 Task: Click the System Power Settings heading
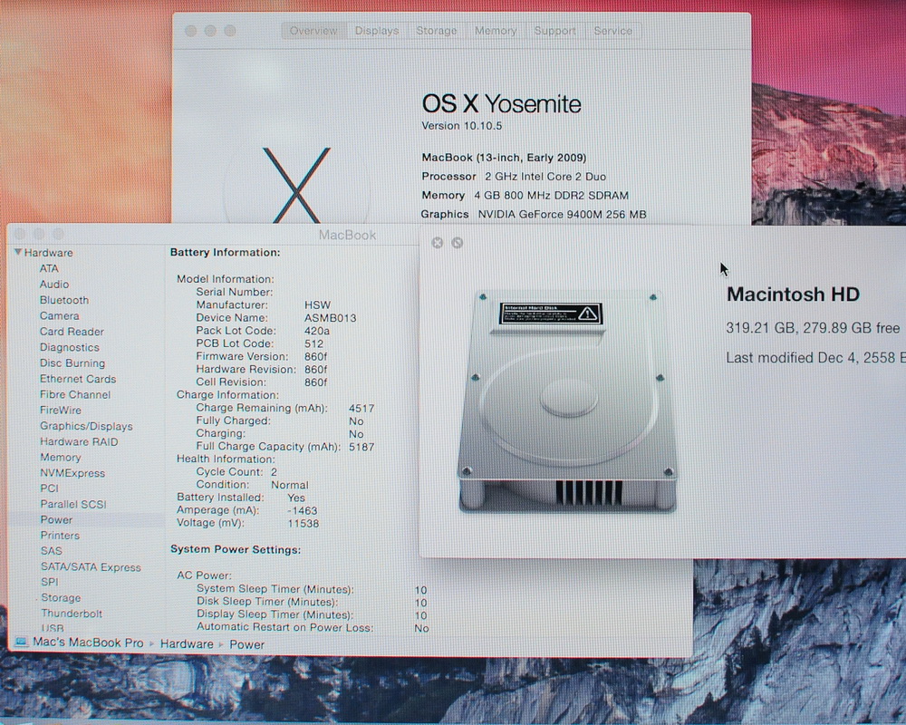[x=236, y=549]
